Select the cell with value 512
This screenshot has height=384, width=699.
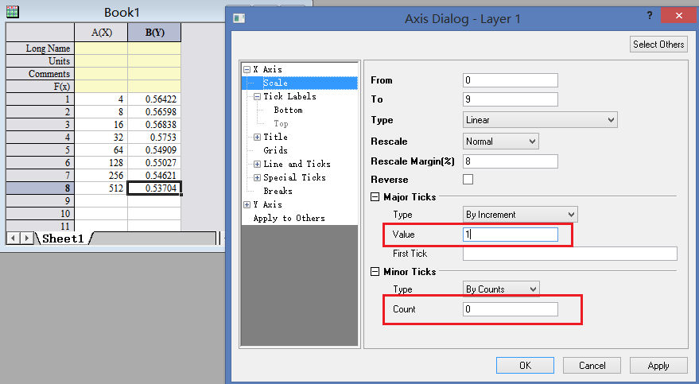(x=101, y=188)
